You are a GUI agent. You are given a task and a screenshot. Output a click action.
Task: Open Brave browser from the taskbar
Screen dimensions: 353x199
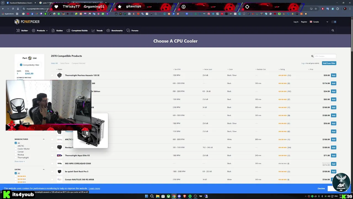184,196
